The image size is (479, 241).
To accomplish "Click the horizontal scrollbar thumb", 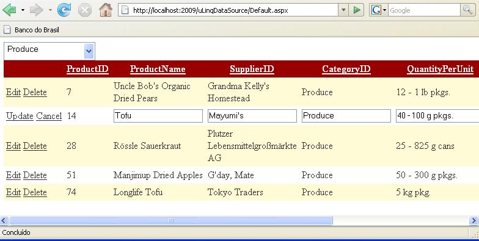I will (x=171, y=221).
